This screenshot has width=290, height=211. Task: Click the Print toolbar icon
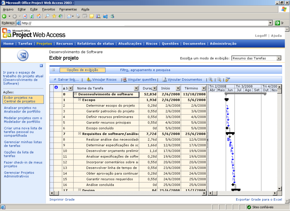point(78,16)
